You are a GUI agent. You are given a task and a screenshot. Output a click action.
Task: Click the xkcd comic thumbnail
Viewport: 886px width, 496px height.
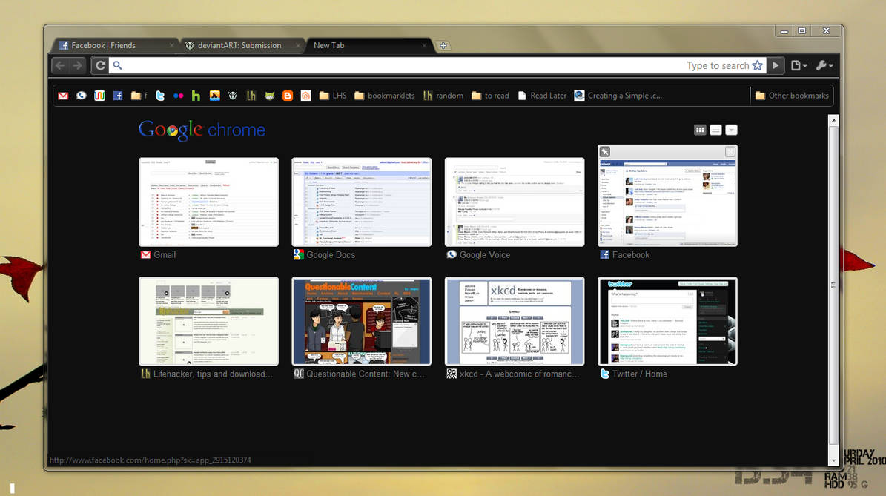click(x=515, y=321)
